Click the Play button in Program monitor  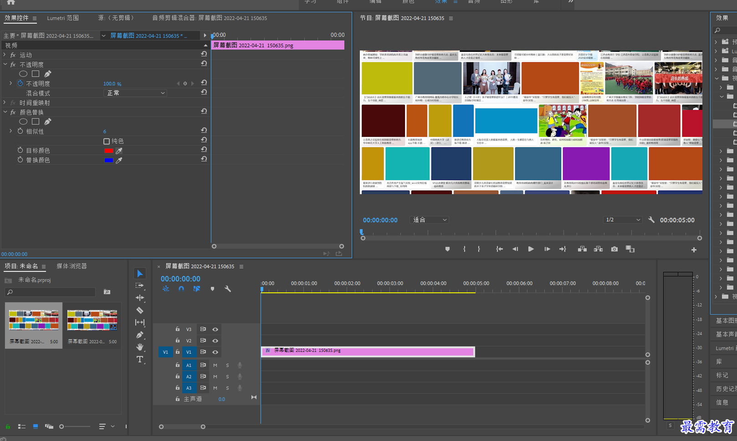pyautogui.click(x=531, y=249)
